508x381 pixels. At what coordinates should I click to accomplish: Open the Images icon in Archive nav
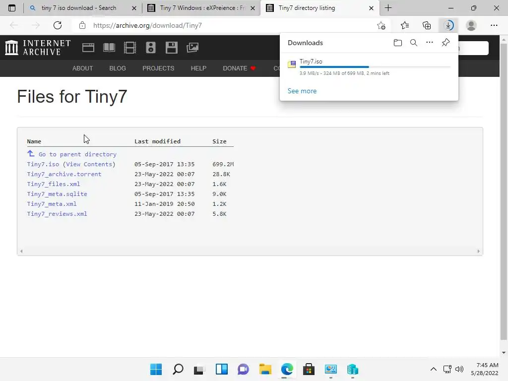tap(192, 48)
